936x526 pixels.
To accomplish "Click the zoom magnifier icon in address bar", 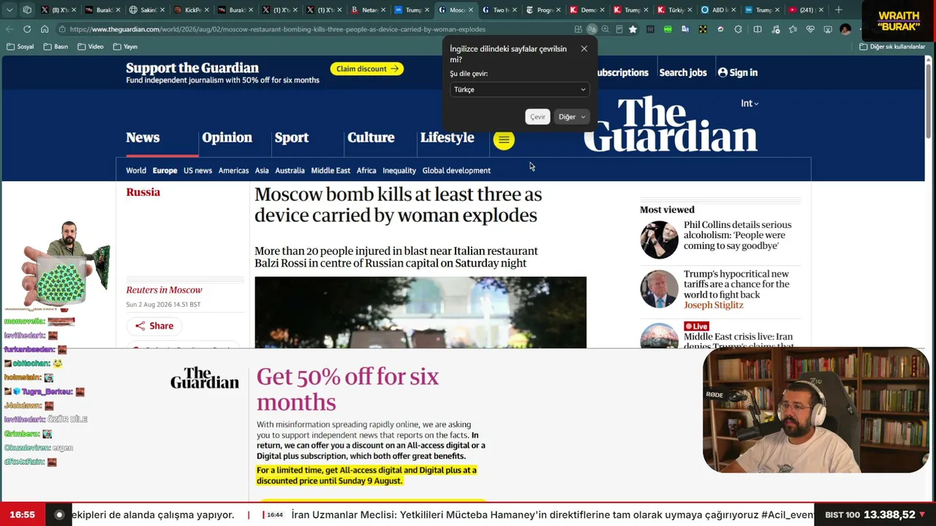I will tap(605, 29).
